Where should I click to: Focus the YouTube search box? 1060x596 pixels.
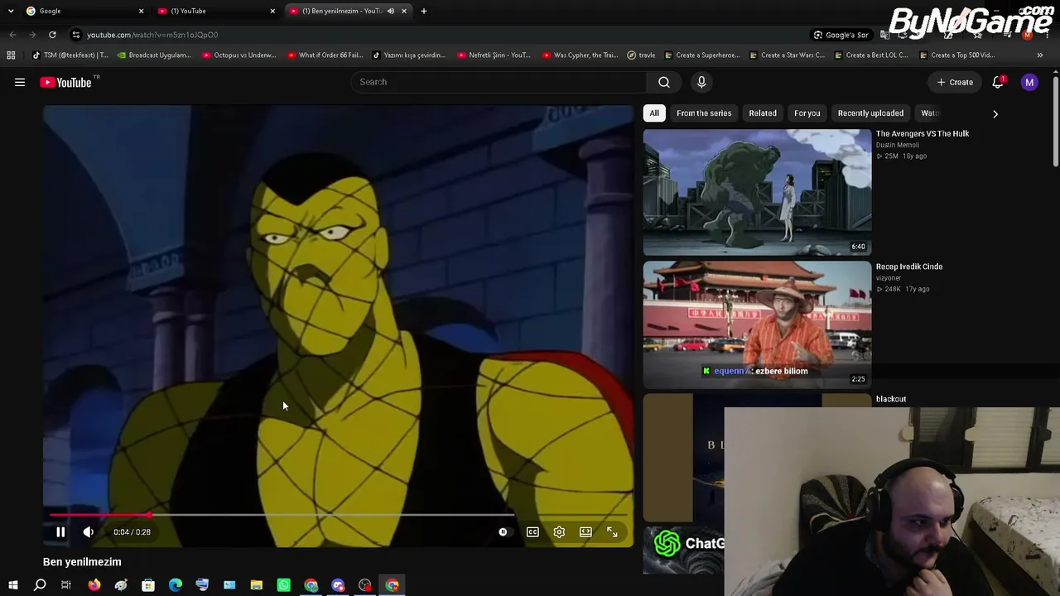[499, 82]
